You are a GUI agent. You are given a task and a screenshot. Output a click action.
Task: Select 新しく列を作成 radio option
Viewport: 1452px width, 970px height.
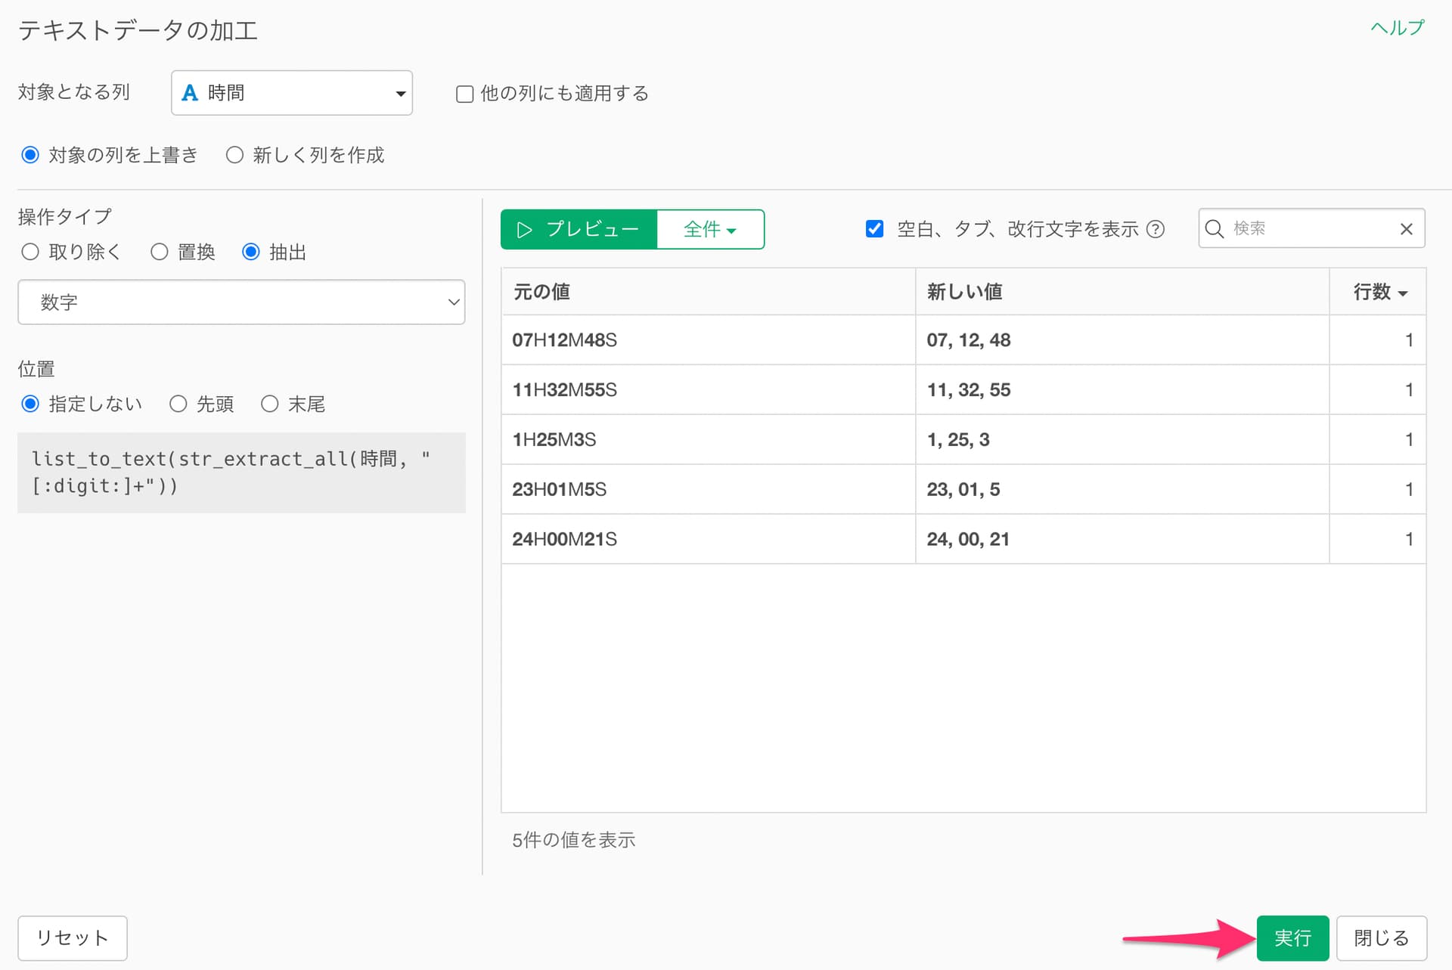click(235, 155)
